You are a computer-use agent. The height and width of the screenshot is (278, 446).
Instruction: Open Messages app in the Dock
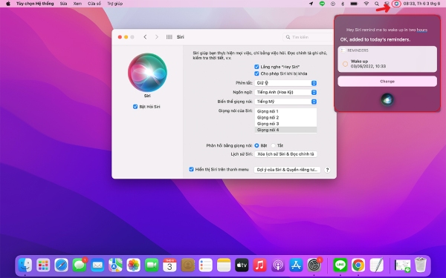coord(80,265)
